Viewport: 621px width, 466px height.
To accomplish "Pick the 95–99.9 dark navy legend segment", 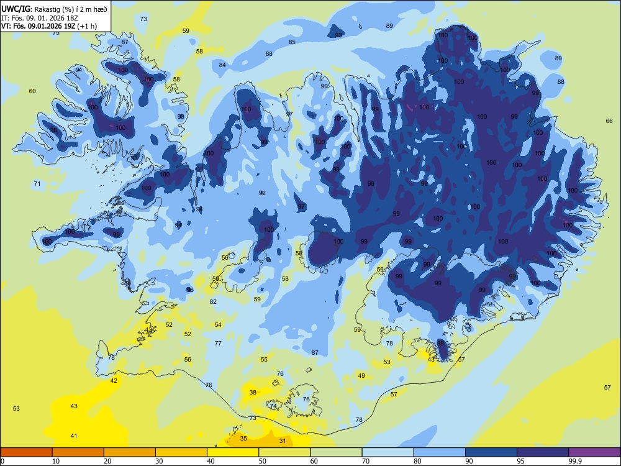I will click(x=543, y=452).
